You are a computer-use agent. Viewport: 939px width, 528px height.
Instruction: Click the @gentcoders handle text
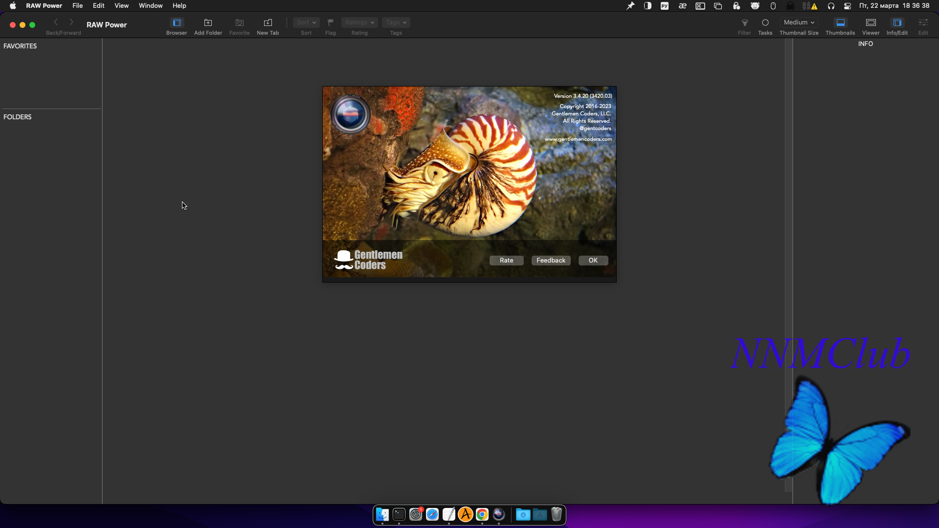coord(595,129)
